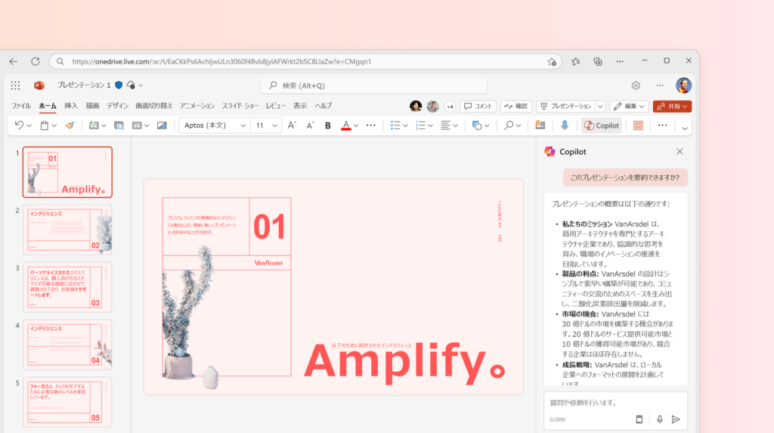Click the browser back arrow
774x433 pixels.
14,62
